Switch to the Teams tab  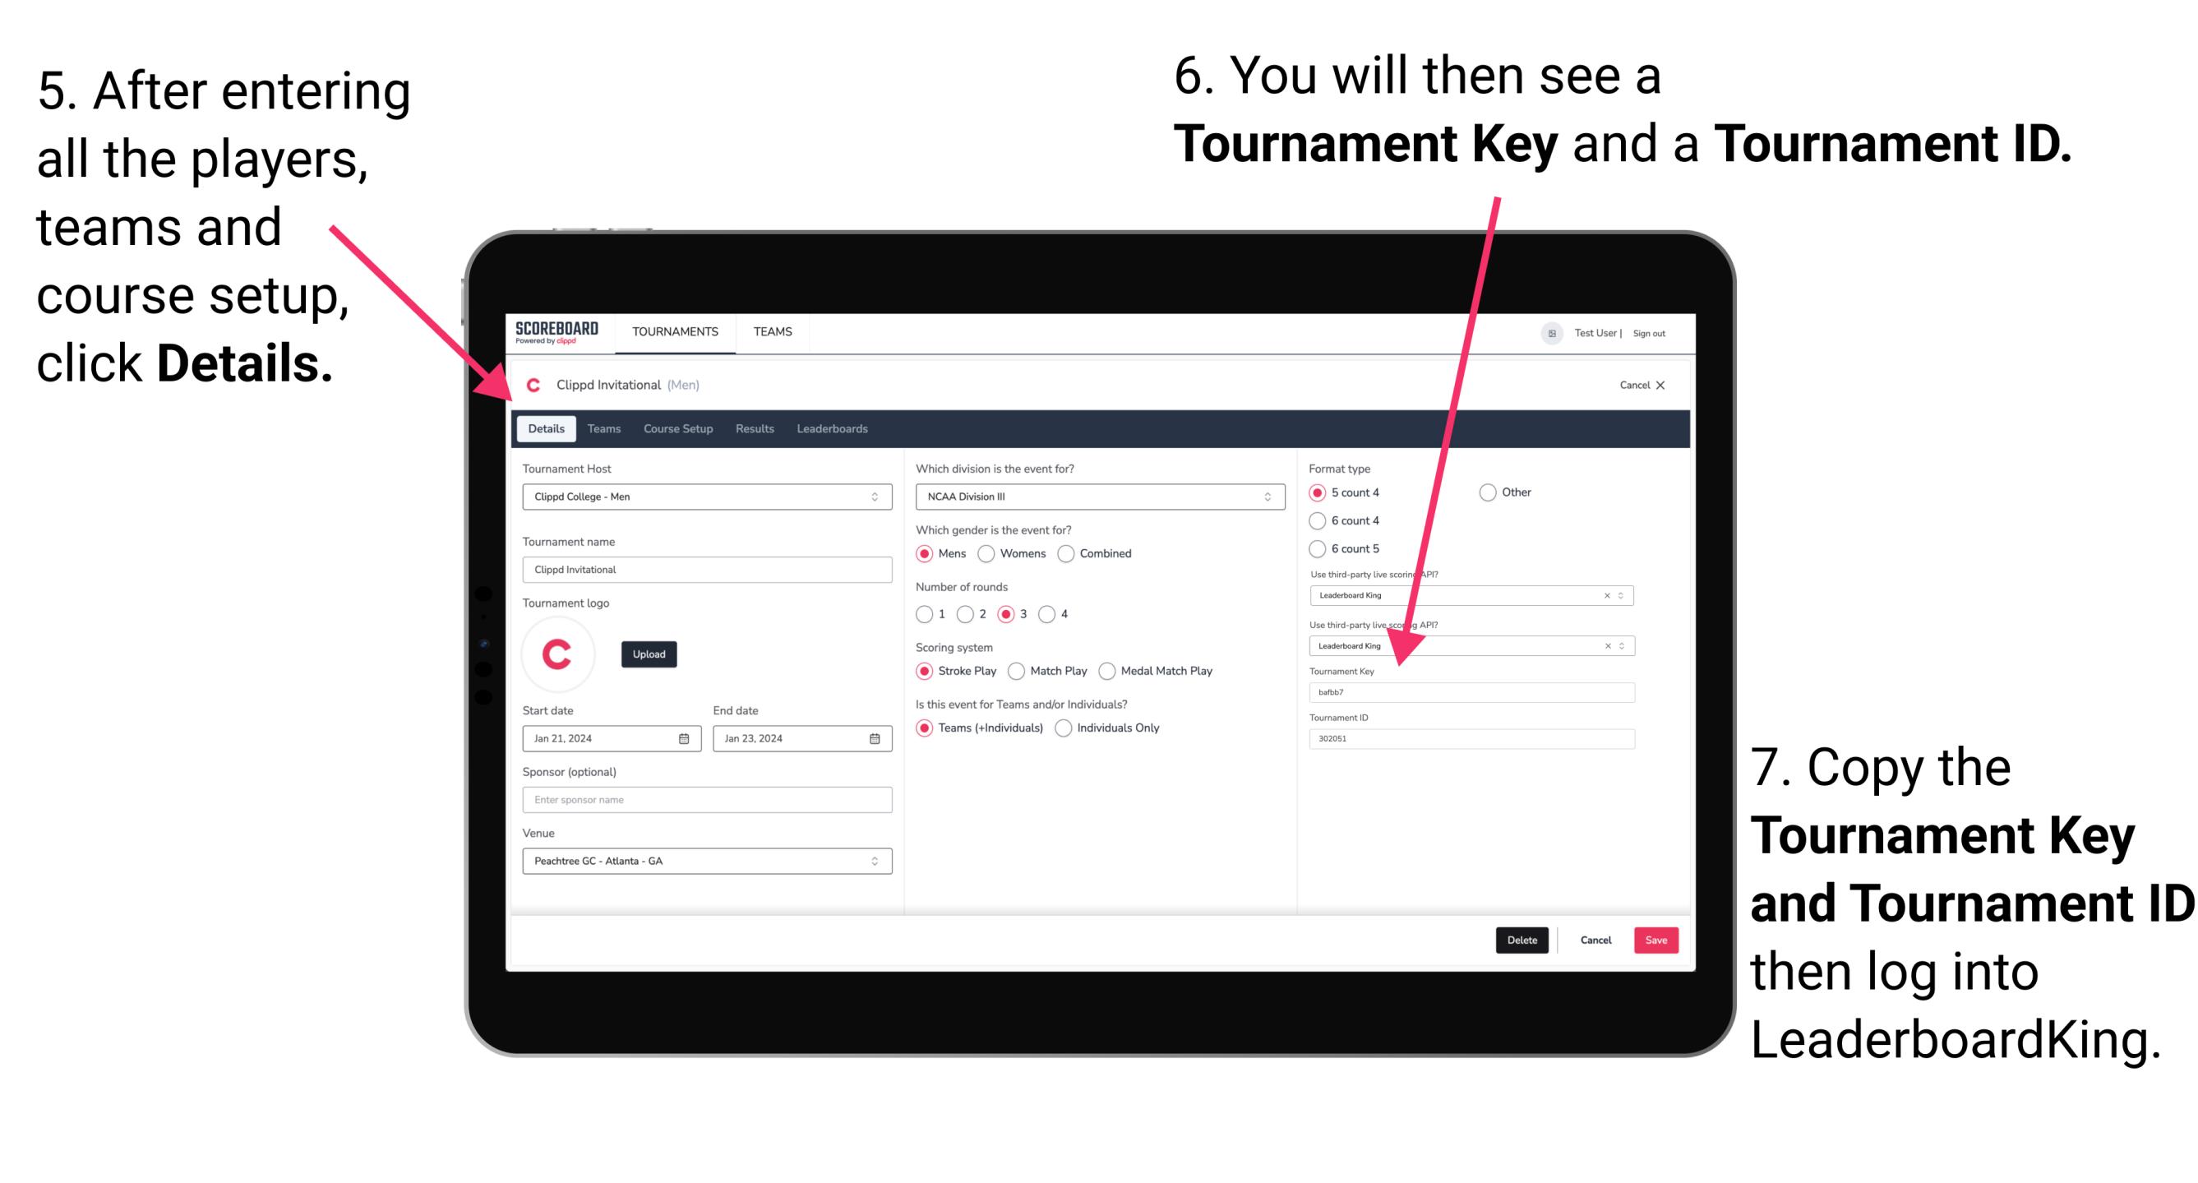click(604, 428)
